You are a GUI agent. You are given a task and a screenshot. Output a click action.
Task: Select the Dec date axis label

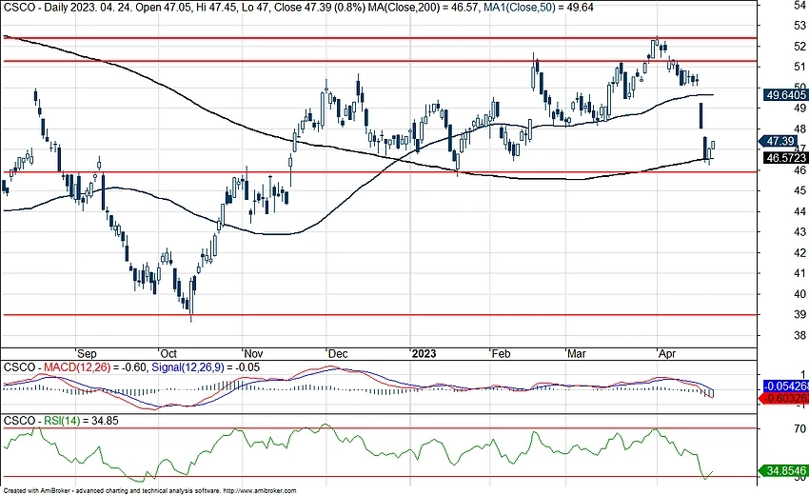[338, 353]
